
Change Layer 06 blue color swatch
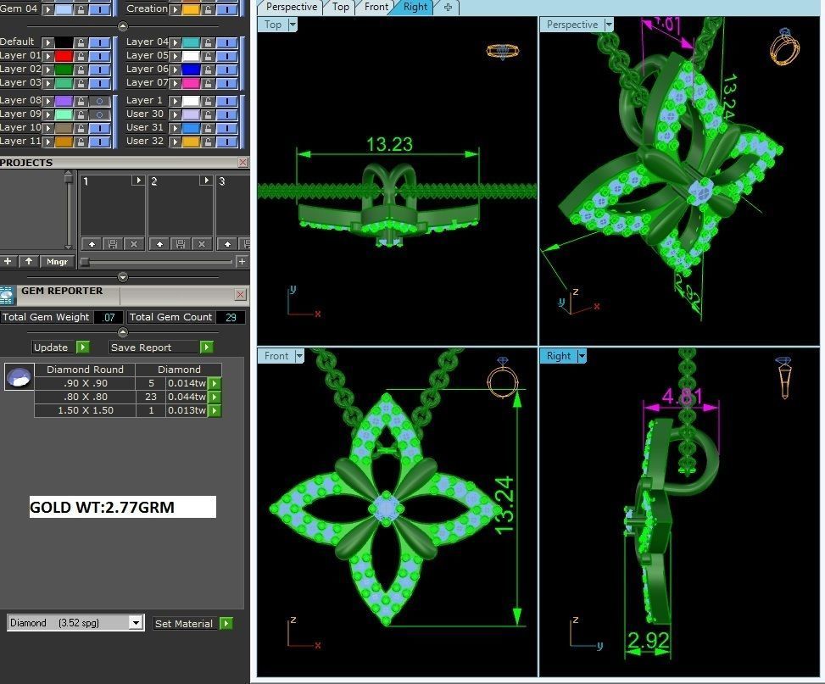192,70
